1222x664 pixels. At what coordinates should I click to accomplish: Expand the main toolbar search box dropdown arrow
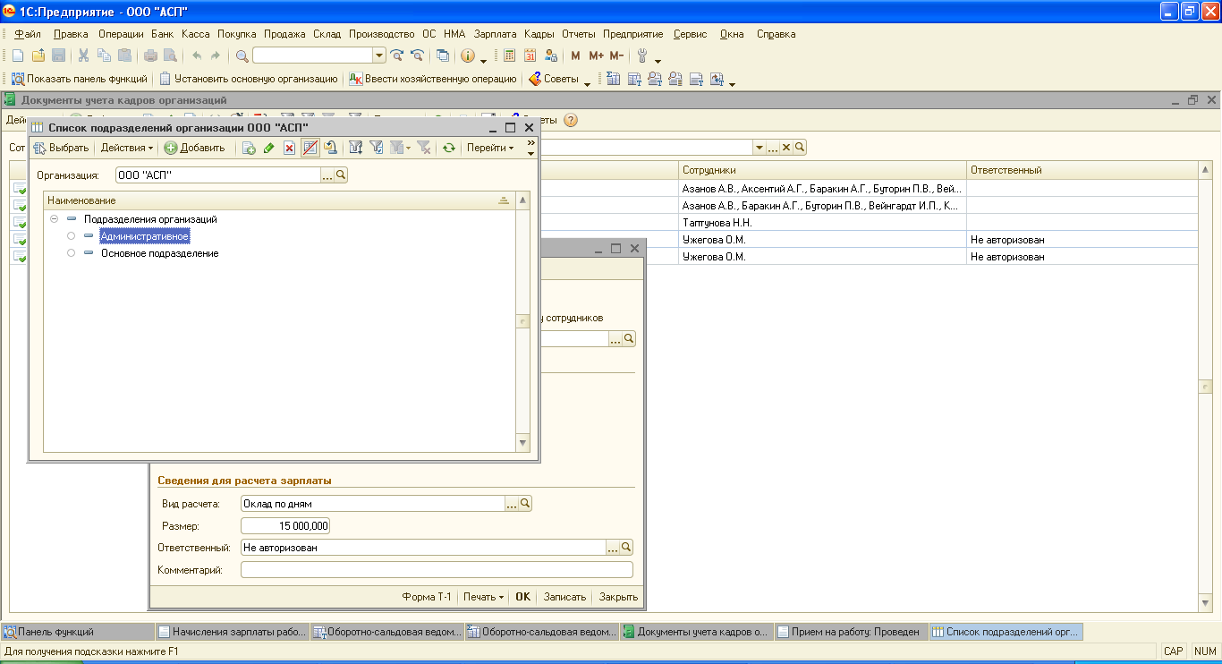pyautogui.click(x=379, y=55)
